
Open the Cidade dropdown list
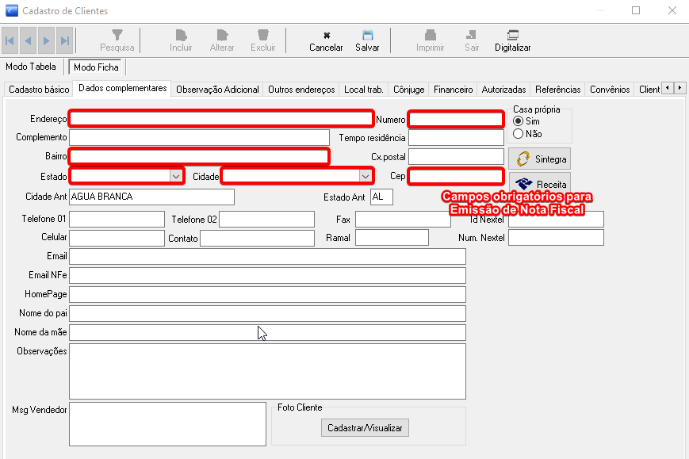365,176
